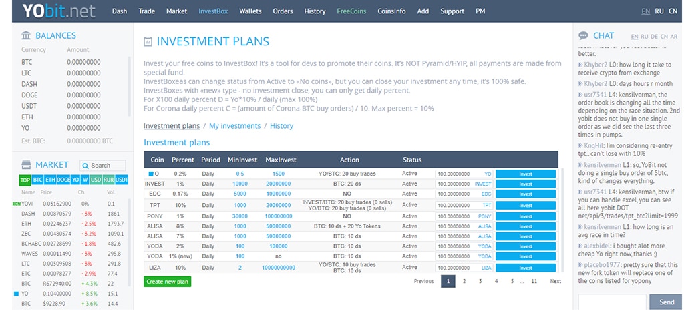Open the Orders page
Screen dimensions: 684x311
[x=283, y=11]
